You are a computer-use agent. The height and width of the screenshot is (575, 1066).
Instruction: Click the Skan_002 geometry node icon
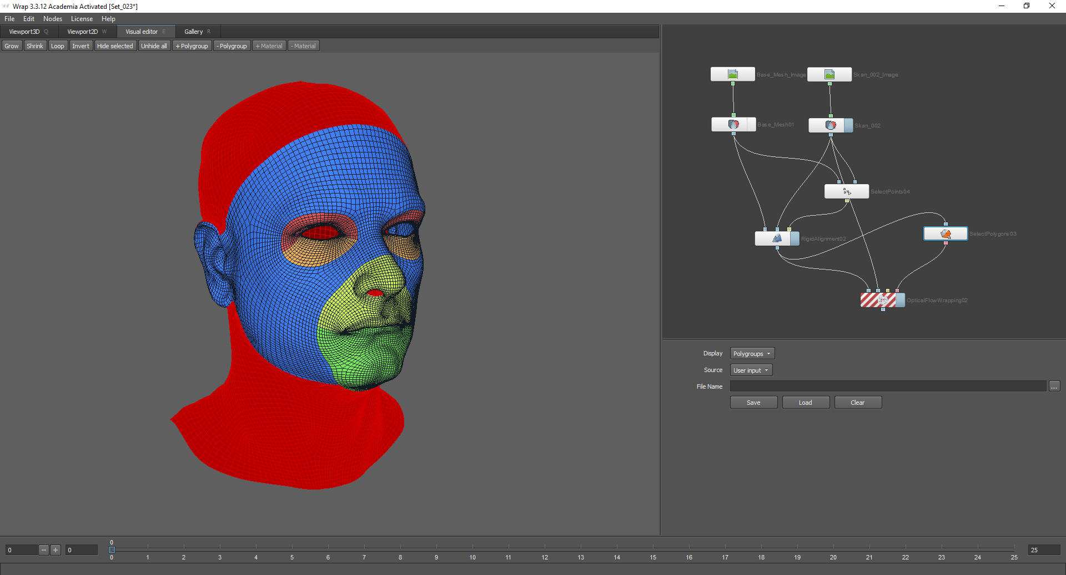tap(830, 125)
